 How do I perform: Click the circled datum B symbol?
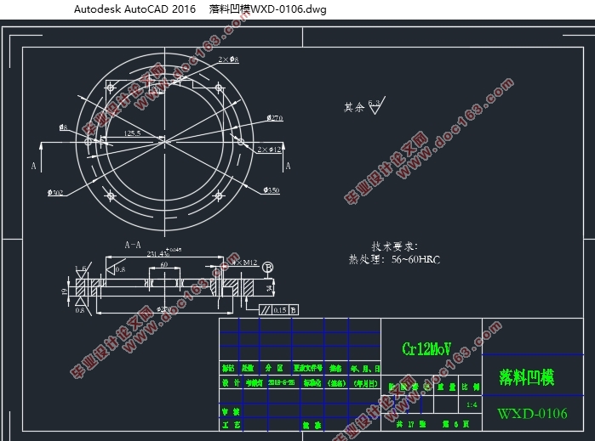click(x=268, y=268)
